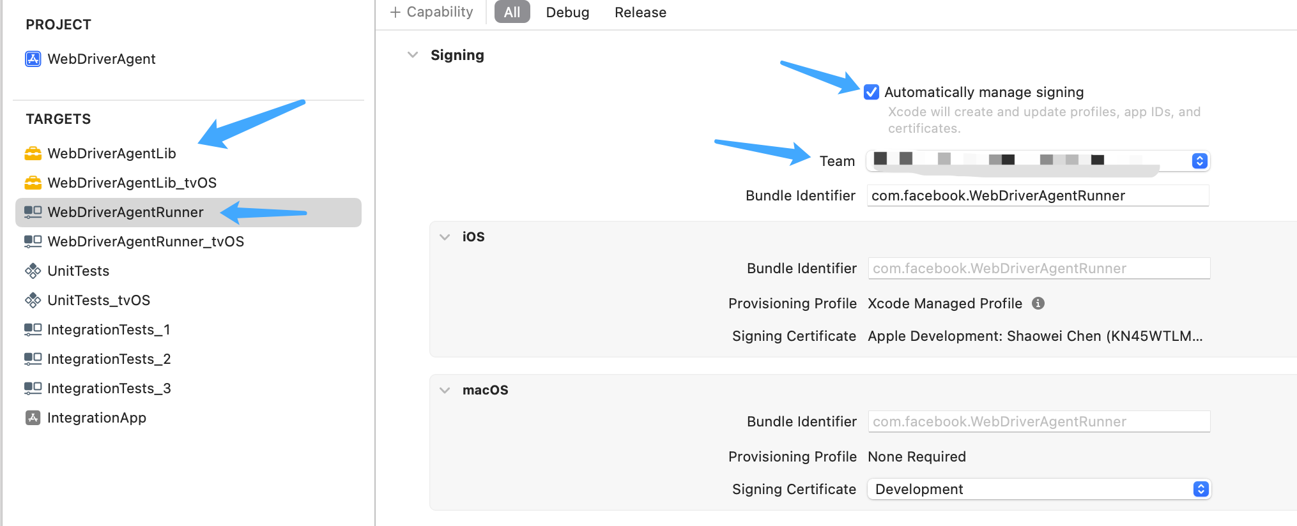Collapse the Signing section
The height and width of the screenshot is (526, 1297).
[x=413, y=55]
